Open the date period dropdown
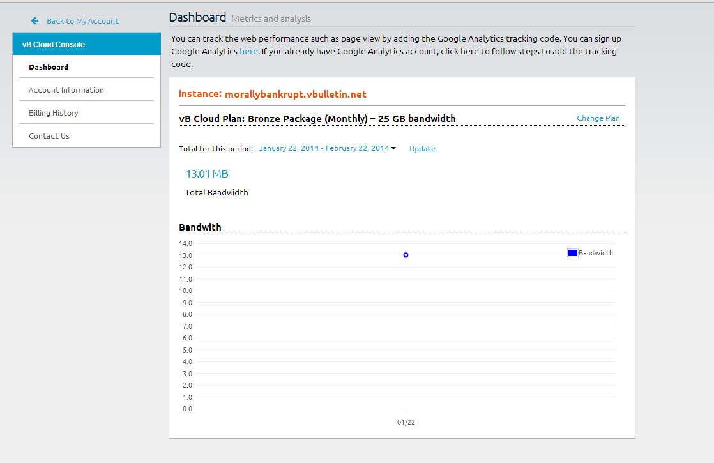The height and width of the screenshot is (463, 714). pos(328,148)
